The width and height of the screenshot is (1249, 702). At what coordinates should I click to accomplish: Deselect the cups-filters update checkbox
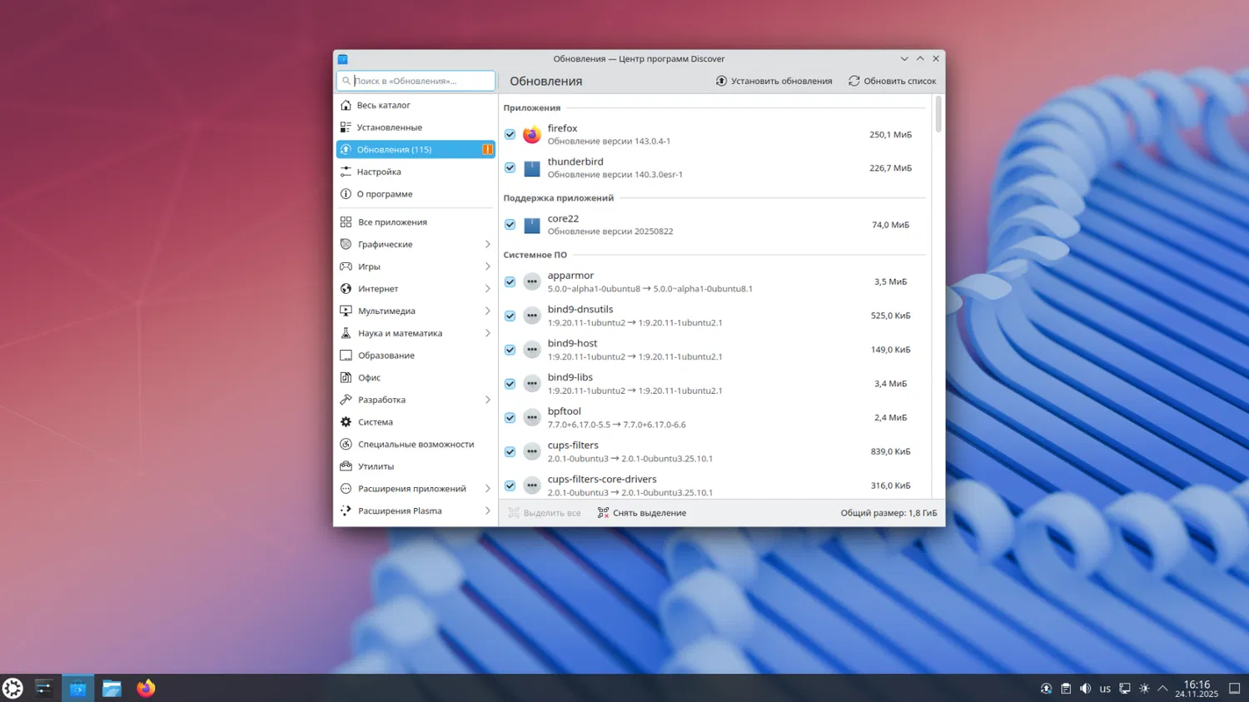point(510,452)
